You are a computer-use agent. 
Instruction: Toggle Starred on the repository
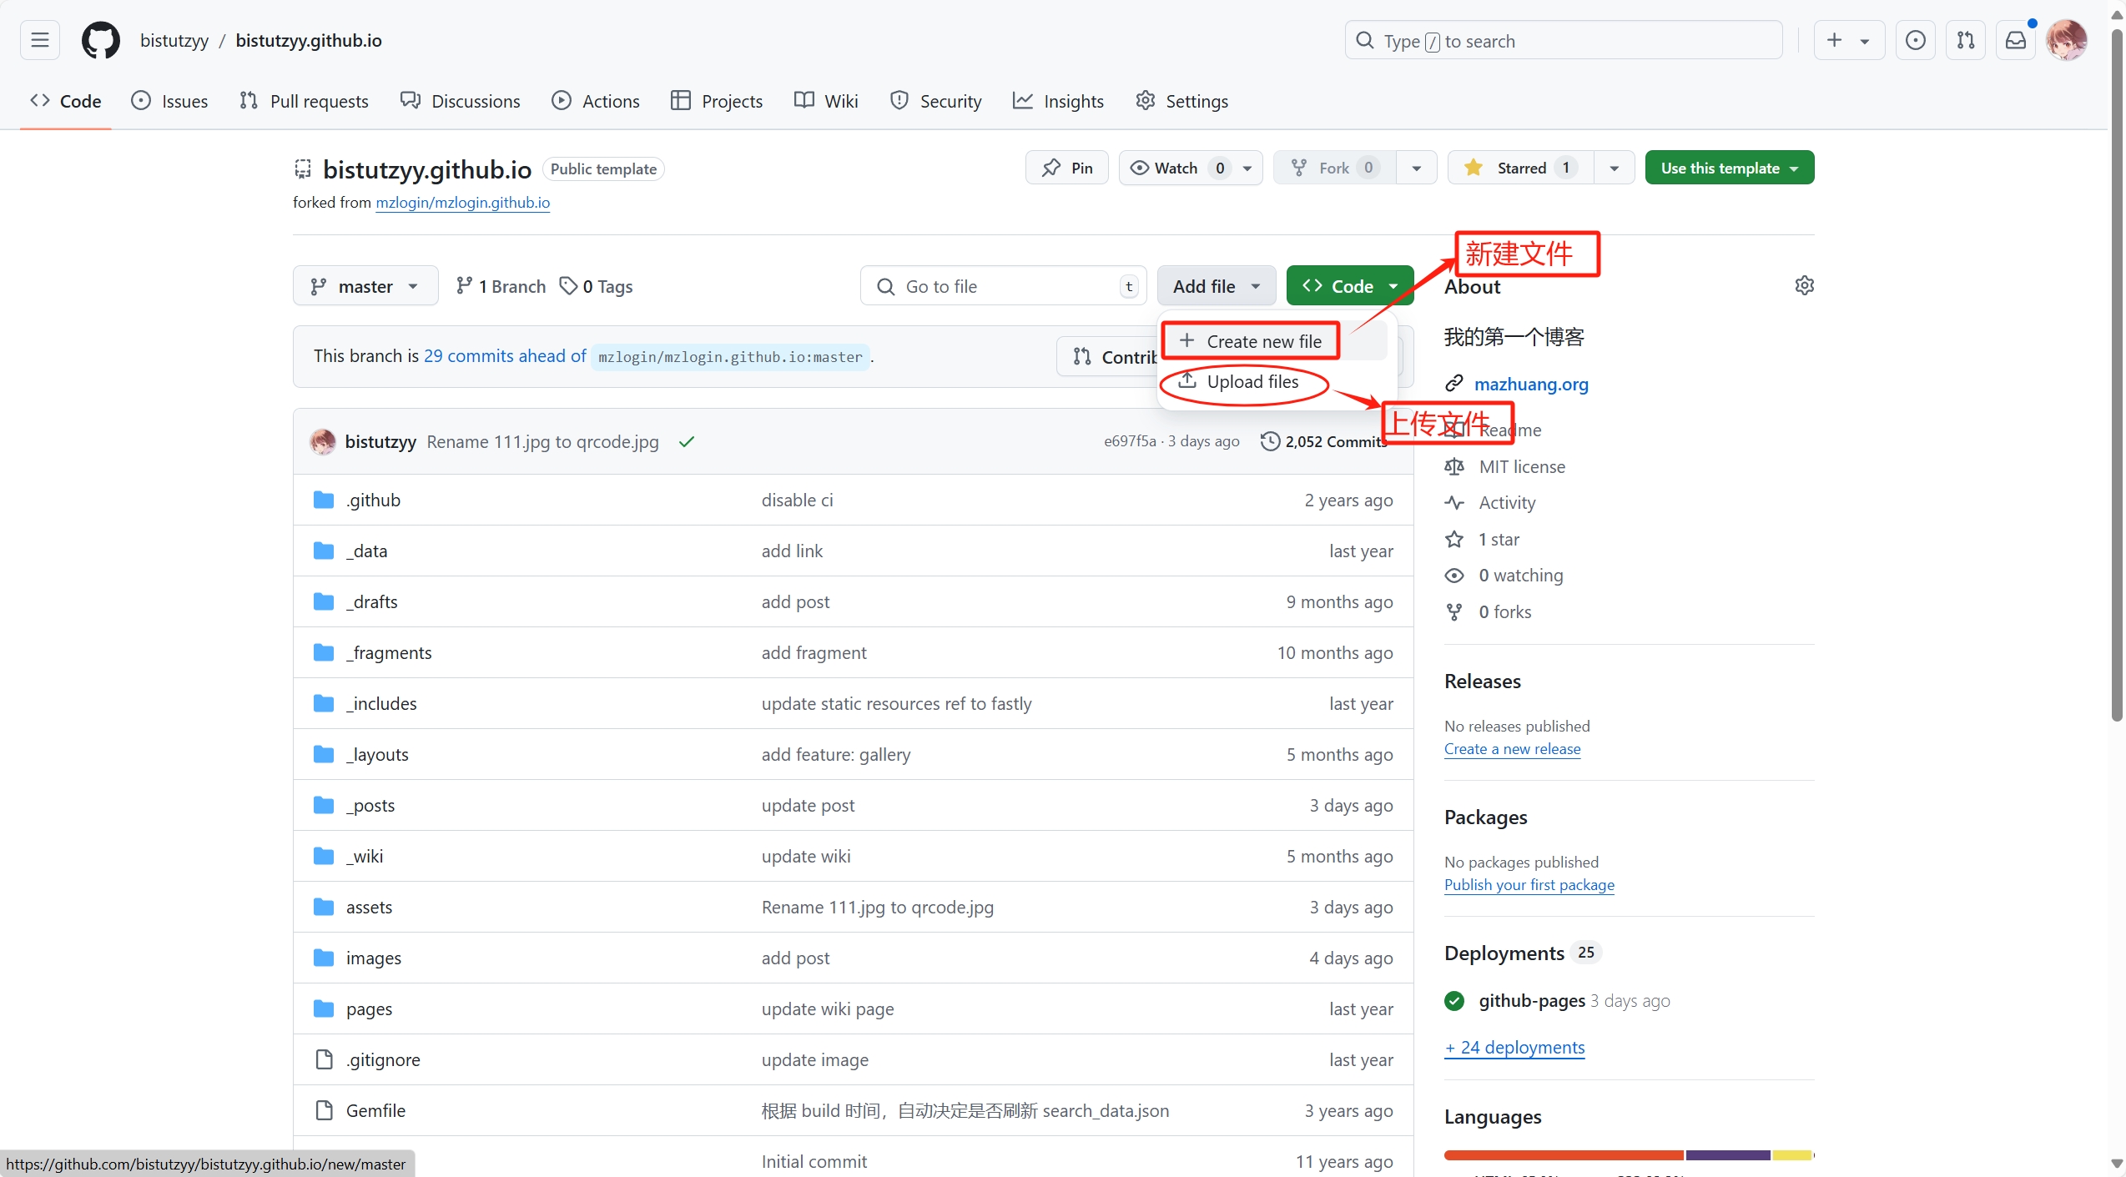pos(1520,168)
